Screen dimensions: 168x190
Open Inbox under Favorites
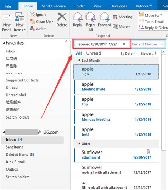[10, 51]
